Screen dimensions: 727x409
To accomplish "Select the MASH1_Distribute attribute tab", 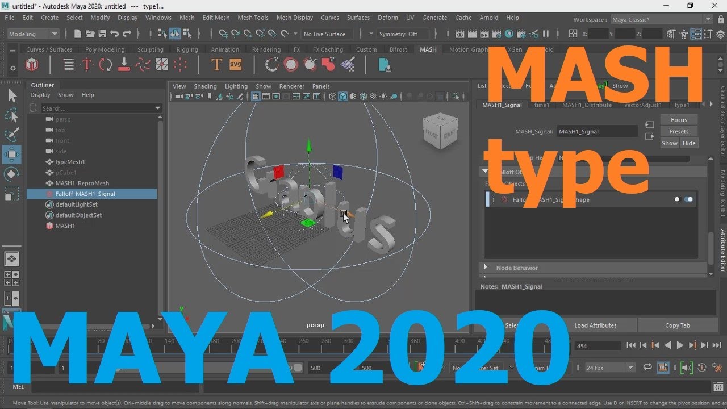I will pyautogui.click(x=587, y=105).
